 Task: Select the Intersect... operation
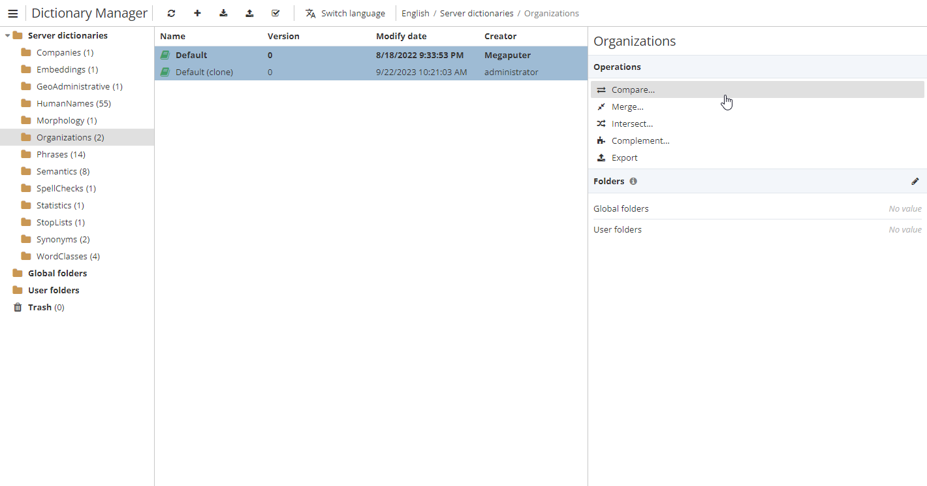[632, 124]
